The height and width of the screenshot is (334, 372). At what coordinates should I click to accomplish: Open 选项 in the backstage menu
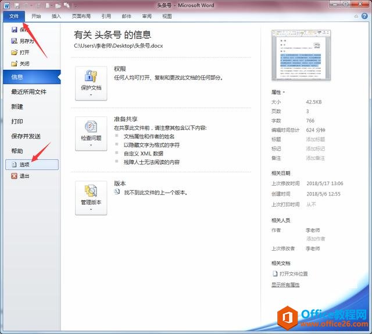pos(32,165)
